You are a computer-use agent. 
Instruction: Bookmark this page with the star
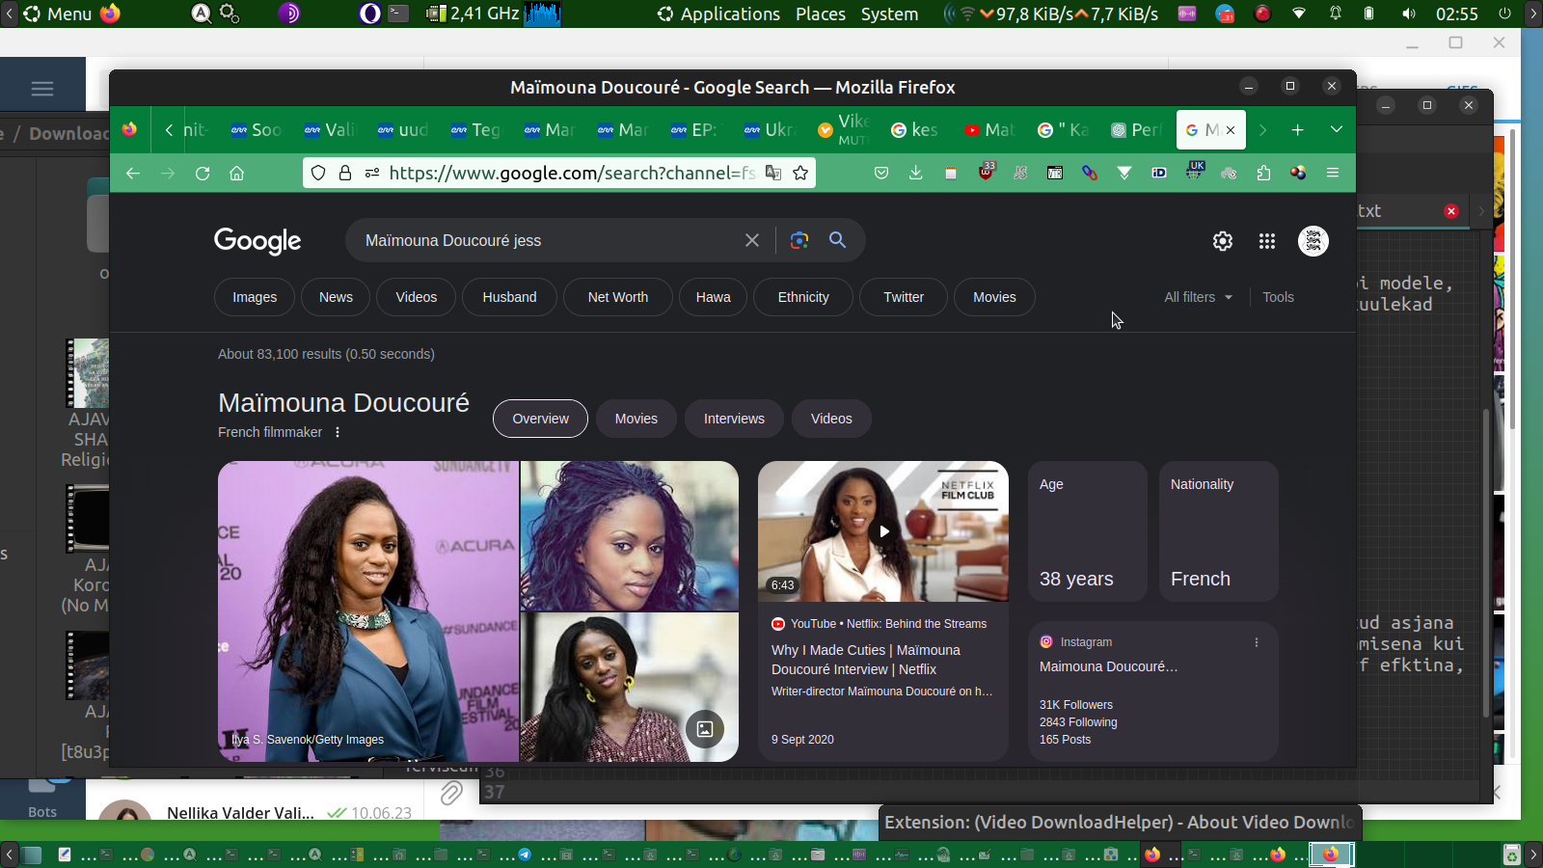[800, 173]
